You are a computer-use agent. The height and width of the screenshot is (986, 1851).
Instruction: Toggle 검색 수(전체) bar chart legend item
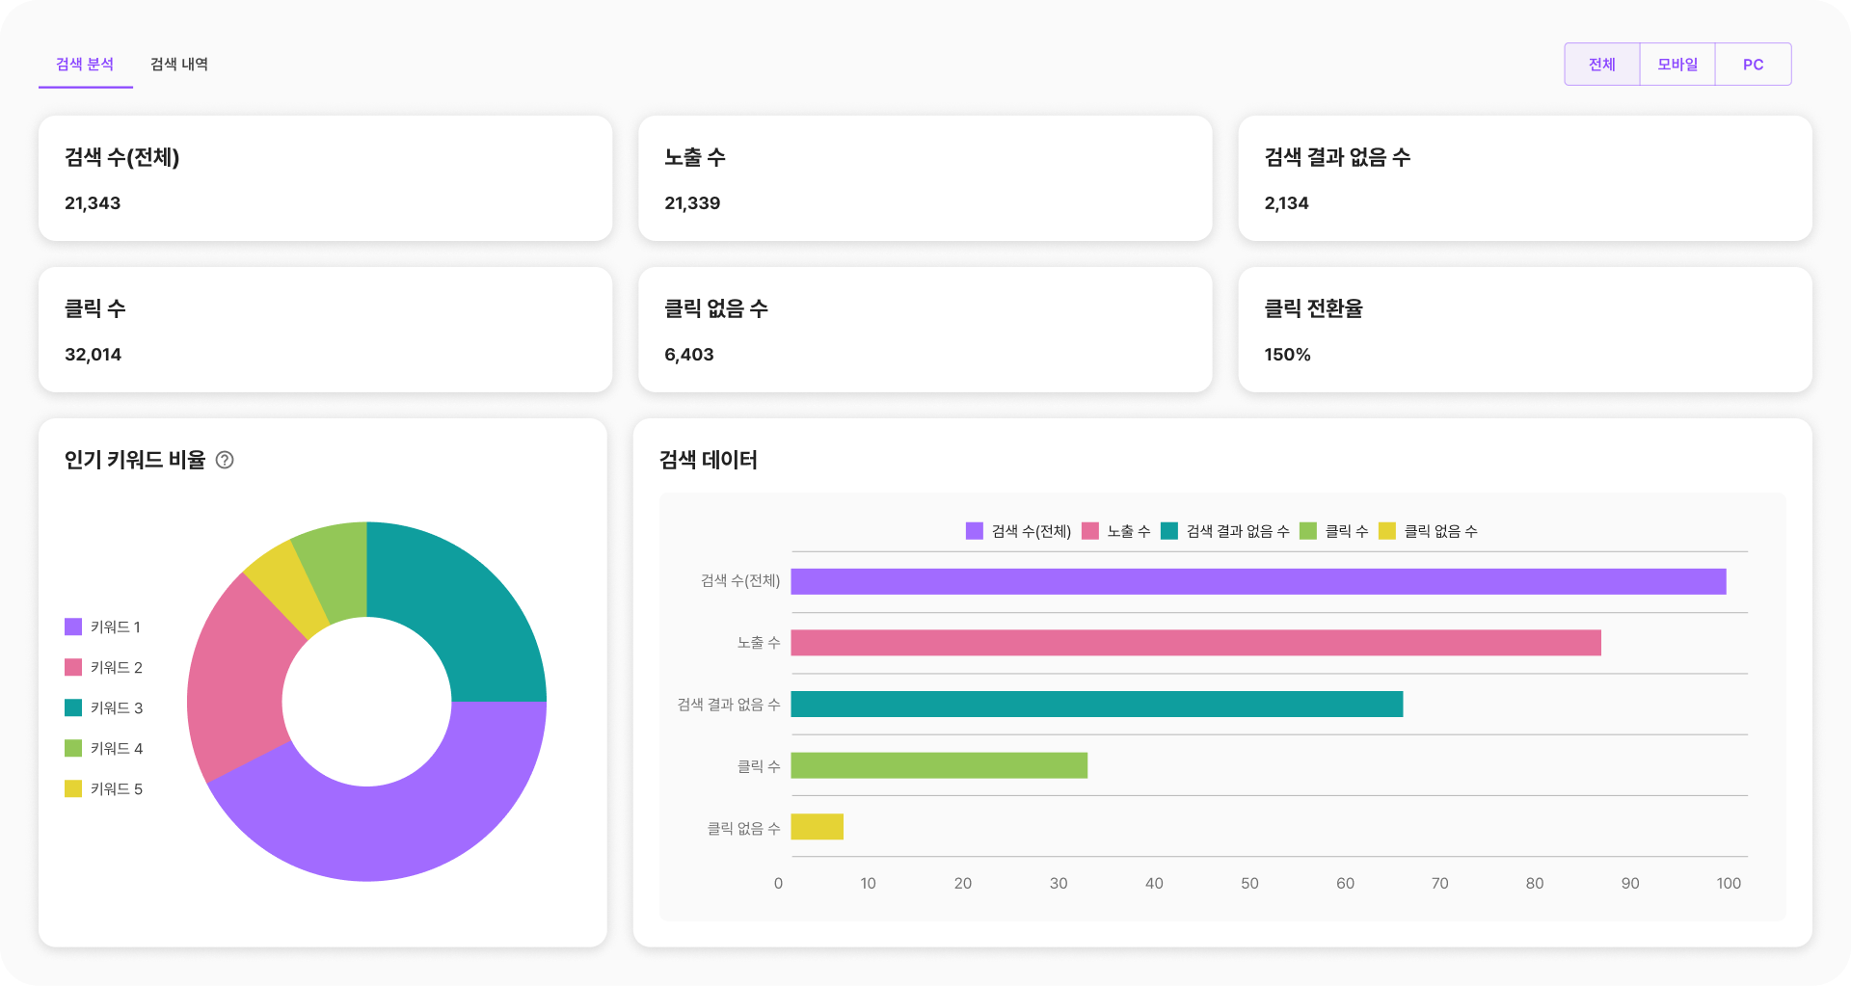coord(1019,531)
